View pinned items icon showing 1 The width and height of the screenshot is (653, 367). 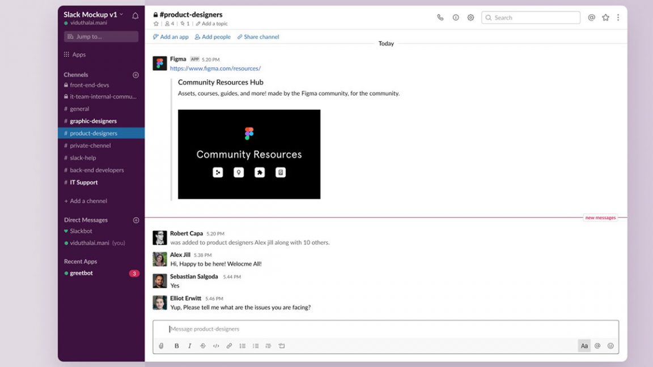pyautogui.click(x=185, y=24)
